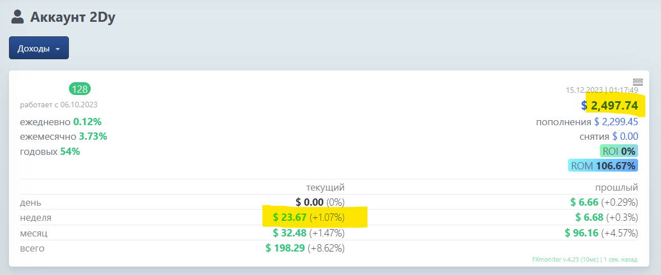Click the пополнения amount $ 2,299.45

616,122
